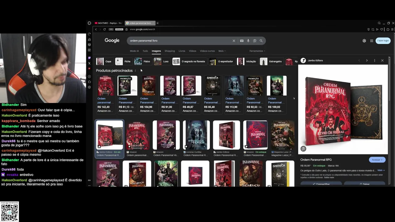Open a new tab with the plus button

click(x=157, y=23)
